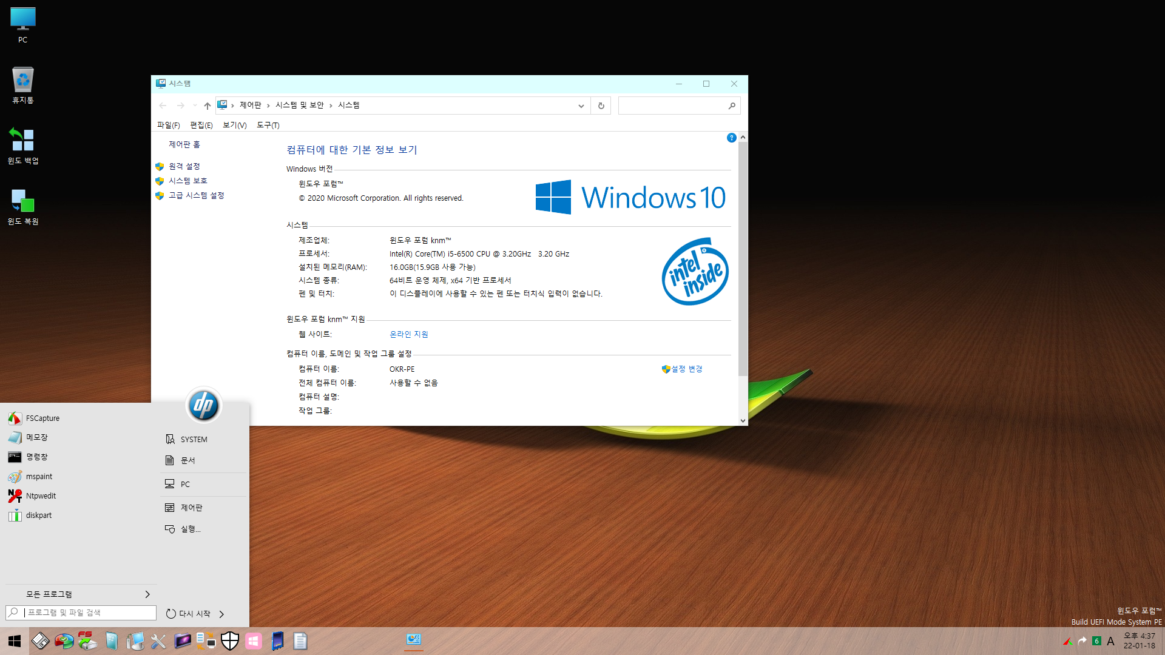Open 원격 설정 in sidebar
Screen dimensions: 1165x655
(184, 166)
